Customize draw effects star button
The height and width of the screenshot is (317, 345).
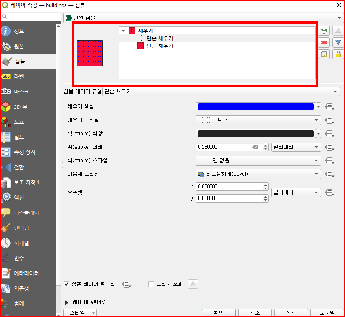(193, 284)
